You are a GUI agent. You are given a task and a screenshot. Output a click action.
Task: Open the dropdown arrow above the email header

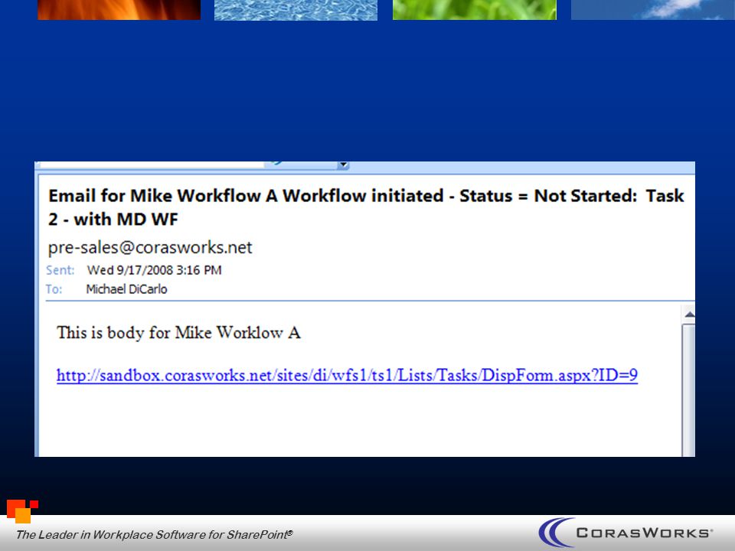pos(344,165)
